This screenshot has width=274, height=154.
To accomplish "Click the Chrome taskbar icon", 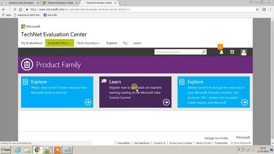I will 37,150.
